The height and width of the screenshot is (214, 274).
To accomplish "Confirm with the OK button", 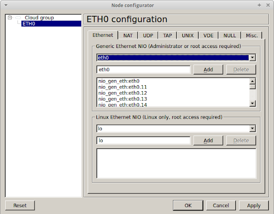I will coord(188,205).
